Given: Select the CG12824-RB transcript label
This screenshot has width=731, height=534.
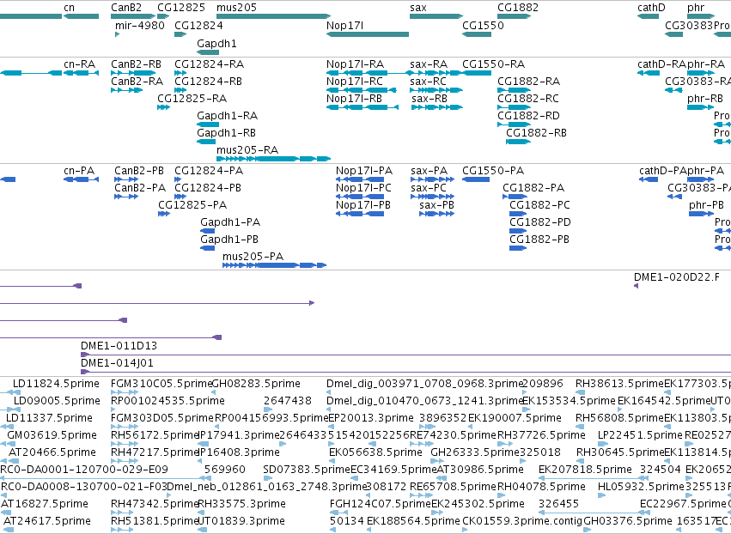Looking at the screenshot, I should (x=209, y=82).
